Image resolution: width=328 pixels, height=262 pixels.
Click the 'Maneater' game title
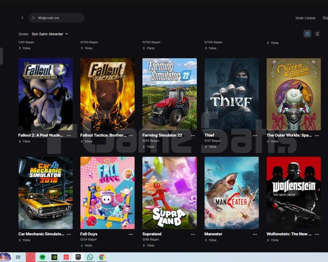click(x=213, y=234)
